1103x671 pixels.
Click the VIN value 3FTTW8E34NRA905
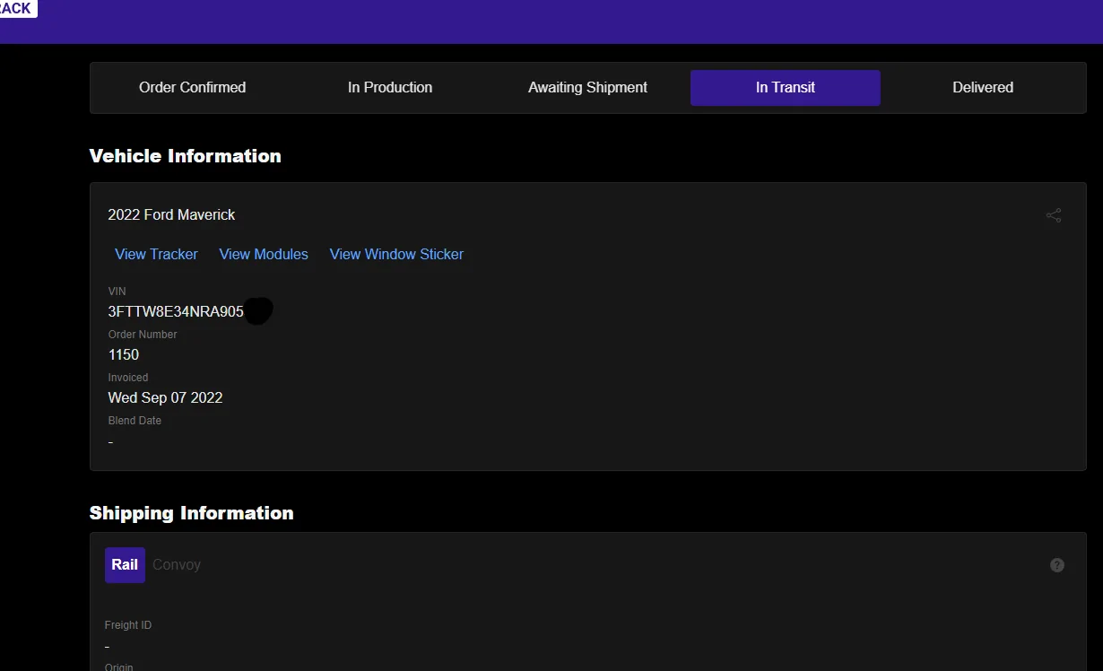click(x=176, y=312)
